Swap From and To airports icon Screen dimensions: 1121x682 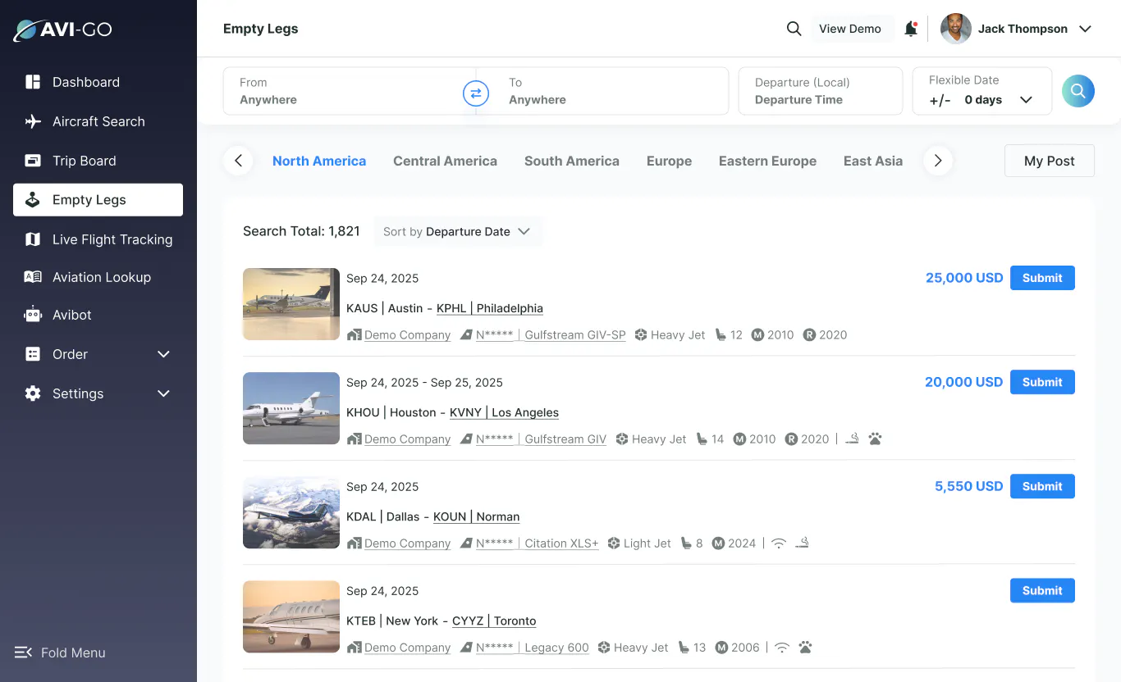[476, 93]
